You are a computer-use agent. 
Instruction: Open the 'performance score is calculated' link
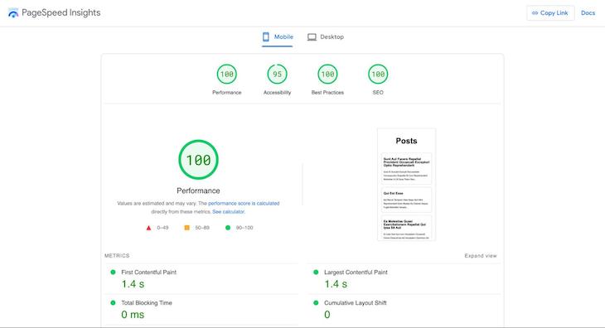click(x=244, y=203)
